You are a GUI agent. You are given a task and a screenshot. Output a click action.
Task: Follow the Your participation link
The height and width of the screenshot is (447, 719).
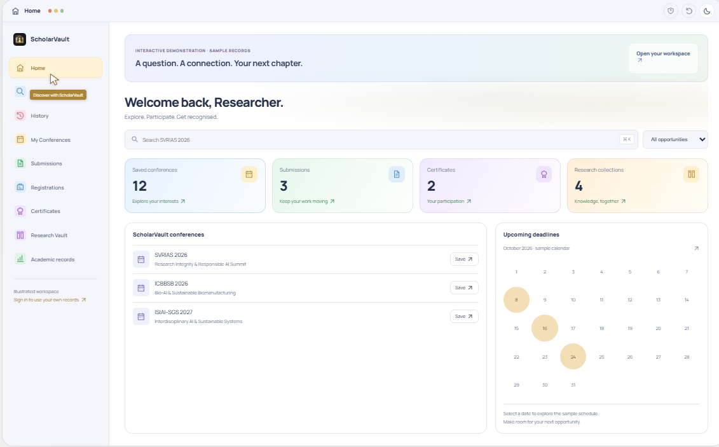pos(449,202)
